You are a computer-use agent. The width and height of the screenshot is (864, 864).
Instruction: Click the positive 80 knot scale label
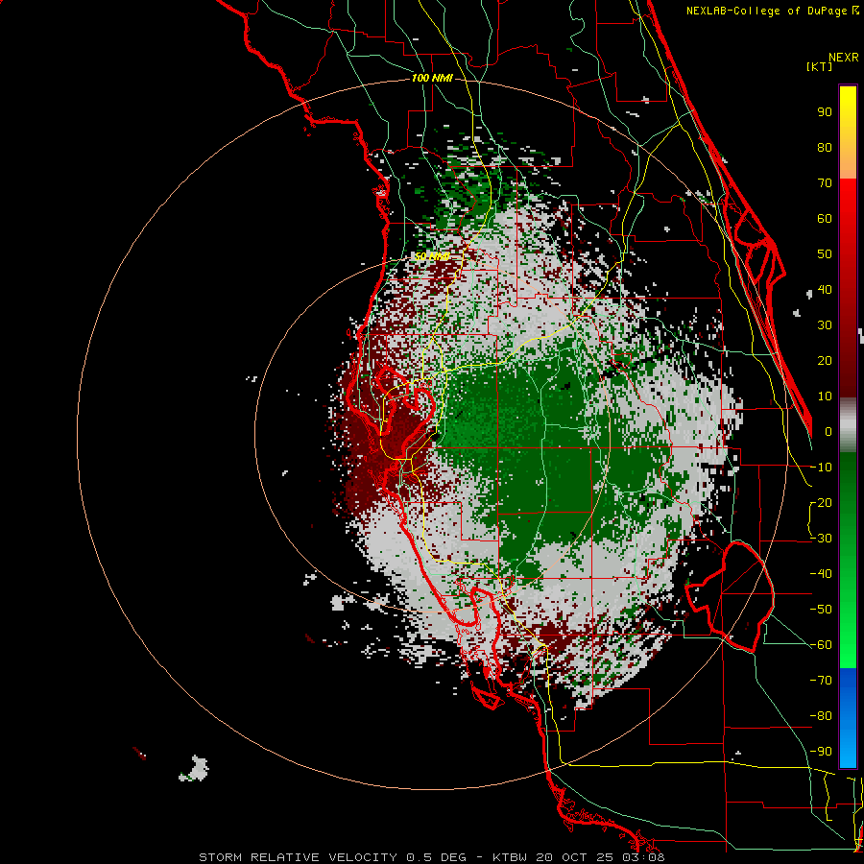pos(825,147)
